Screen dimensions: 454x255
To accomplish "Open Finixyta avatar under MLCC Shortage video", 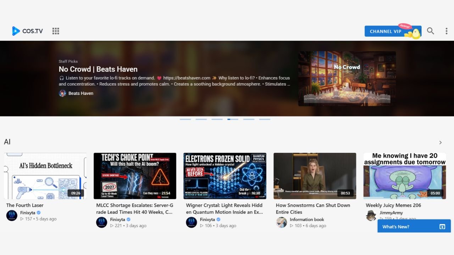I will (x=102, y=222).
